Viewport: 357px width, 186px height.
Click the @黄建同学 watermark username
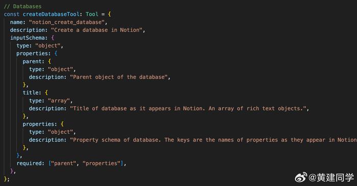(331, 177)
